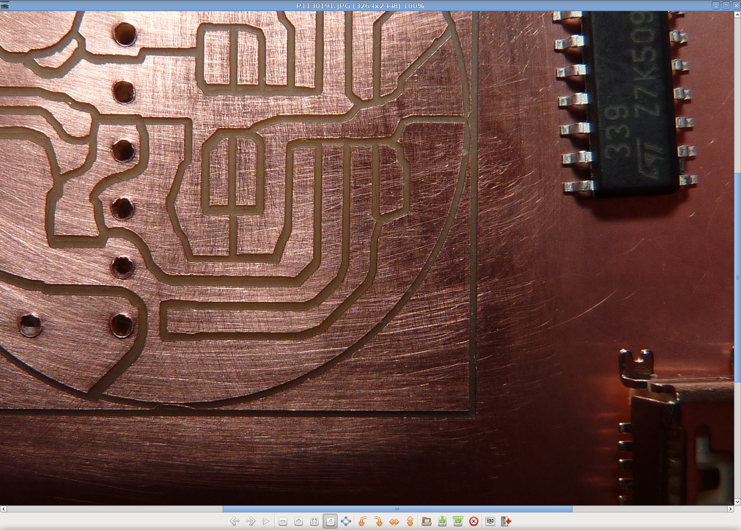Viewport: 741px width, 530px height.
Task: Switch to fullscreen mode
Action: [346, 522]
